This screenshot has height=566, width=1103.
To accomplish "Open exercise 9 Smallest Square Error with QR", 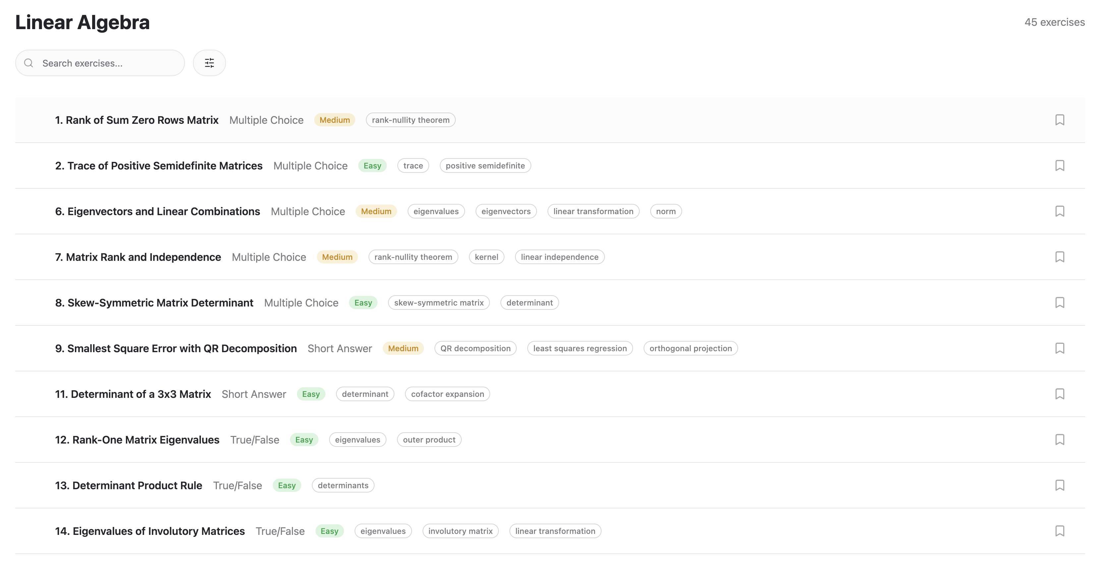I will tap(176, 349).
